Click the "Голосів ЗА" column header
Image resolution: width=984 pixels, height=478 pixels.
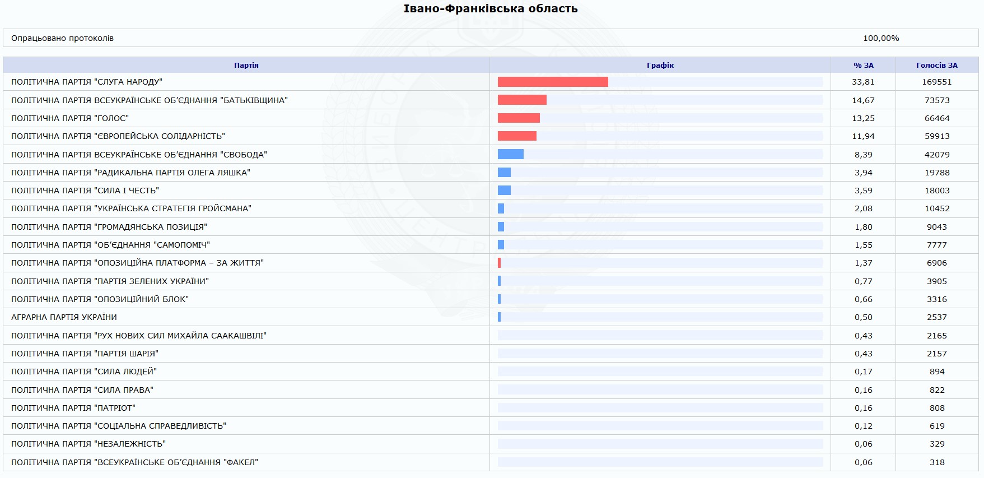point(936,66)
